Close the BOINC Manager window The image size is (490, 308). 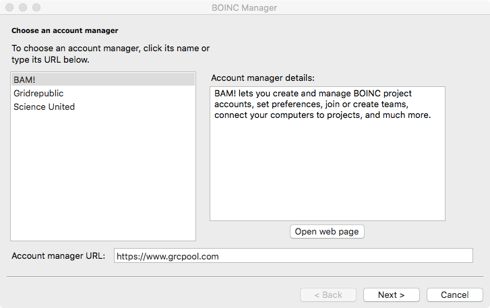[9, 7]
